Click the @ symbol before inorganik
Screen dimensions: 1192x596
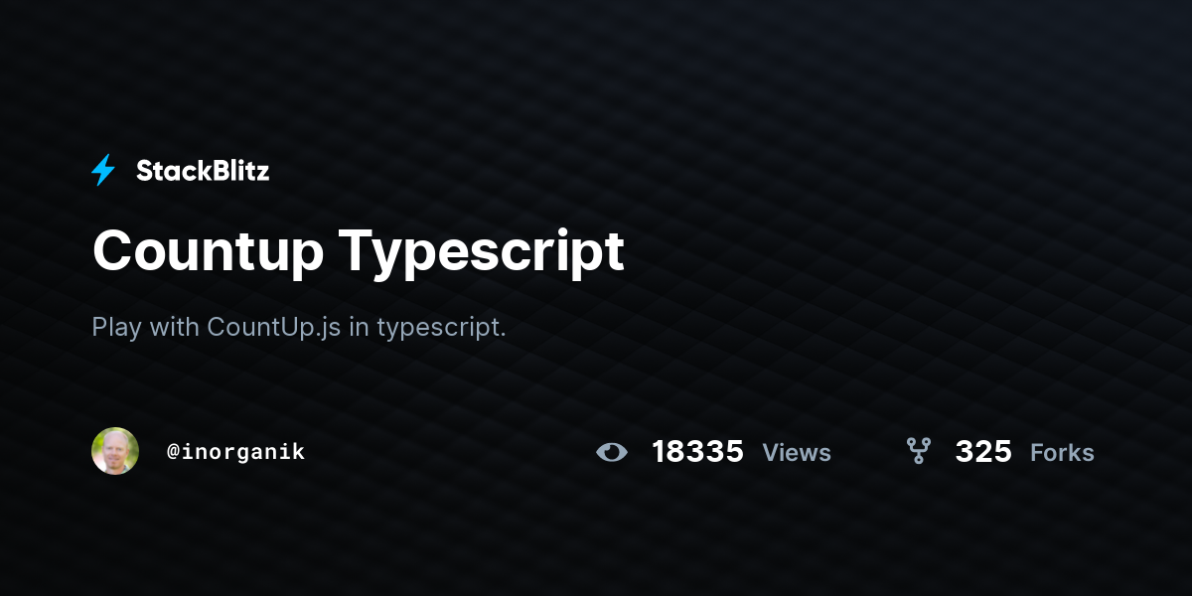173,452
